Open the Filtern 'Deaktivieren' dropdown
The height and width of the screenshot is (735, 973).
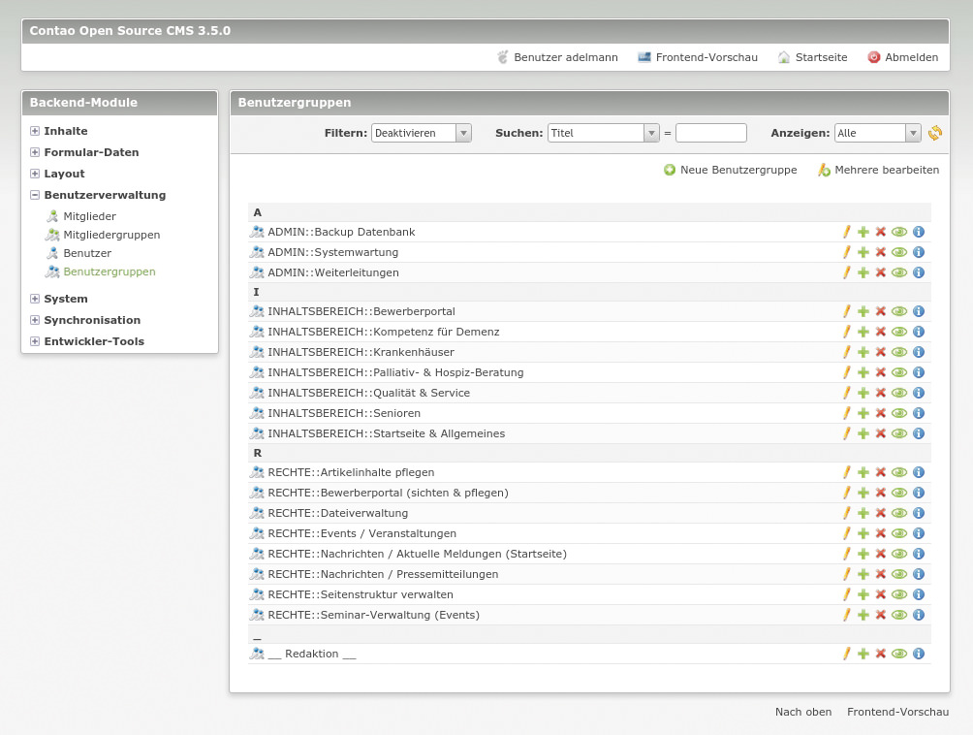pyautogui.click(x=422, y=133)
